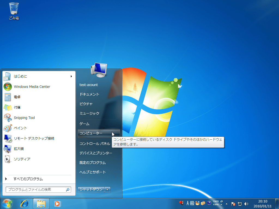Screen dimensions: 279x209
Task: Open the ごみ箱 recycle bin icon
Action: pos(14,11)
